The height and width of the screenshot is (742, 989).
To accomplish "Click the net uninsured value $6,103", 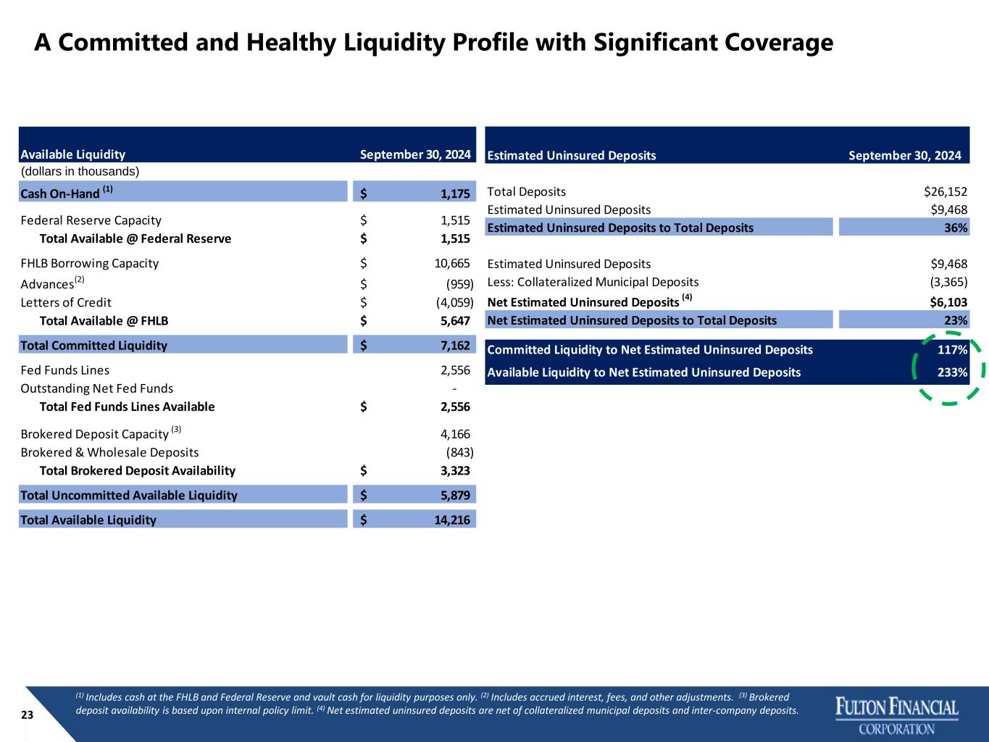I will 949,302.
